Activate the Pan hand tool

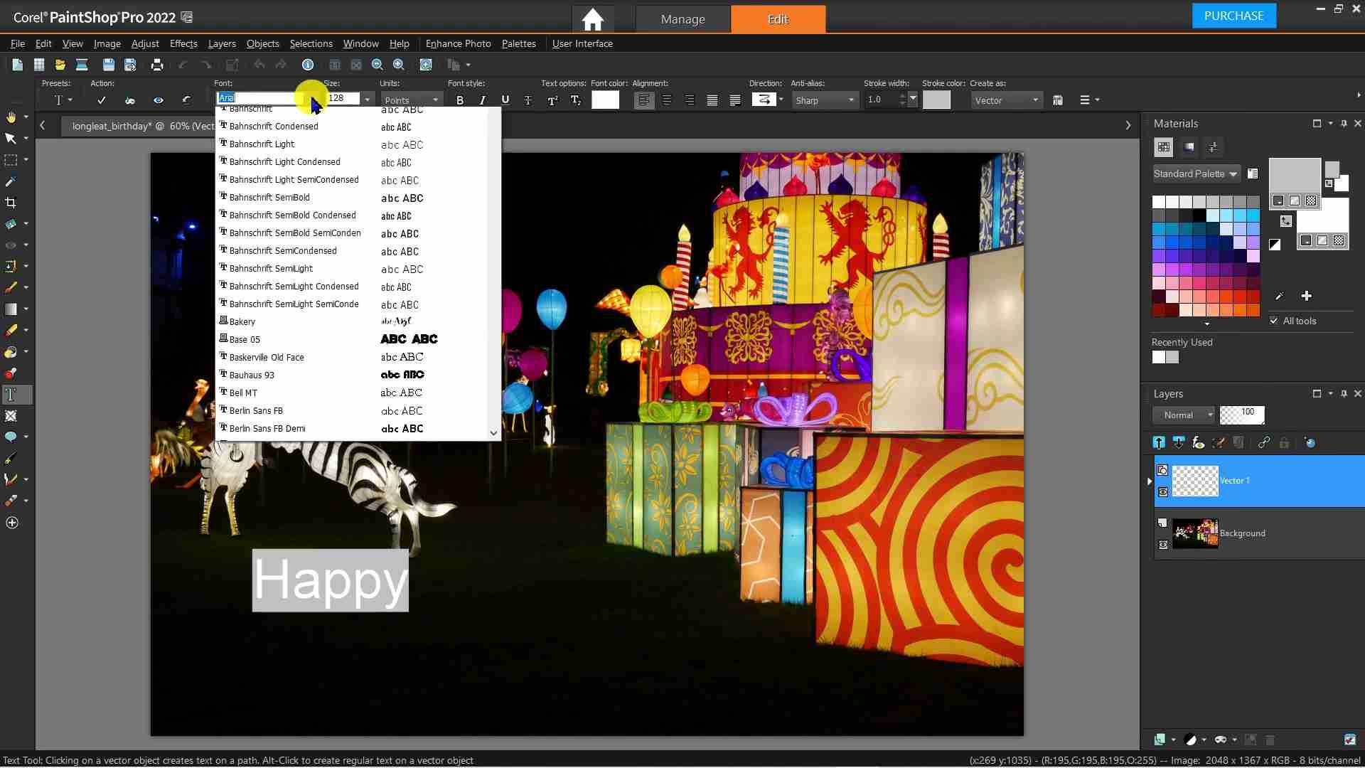pos(10,116)
